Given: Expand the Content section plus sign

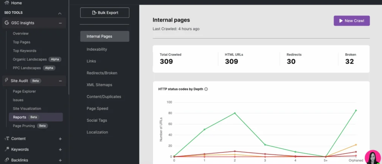Looking at the screenshot, I should coord(60,139).
